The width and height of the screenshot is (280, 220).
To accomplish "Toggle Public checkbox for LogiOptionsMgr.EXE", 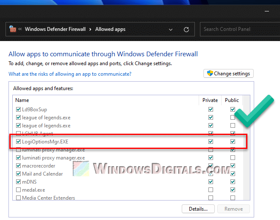I will click(x=233, y=142).
